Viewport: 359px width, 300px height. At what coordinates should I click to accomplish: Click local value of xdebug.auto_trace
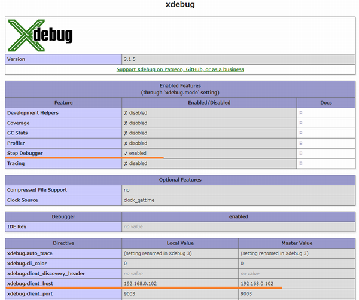158,253
